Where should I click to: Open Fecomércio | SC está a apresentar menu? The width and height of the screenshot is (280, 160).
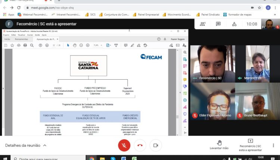coord(251,145)
